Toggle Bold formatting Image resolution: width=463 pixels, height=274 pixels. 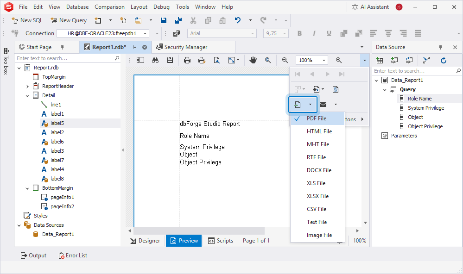(299, 33)
